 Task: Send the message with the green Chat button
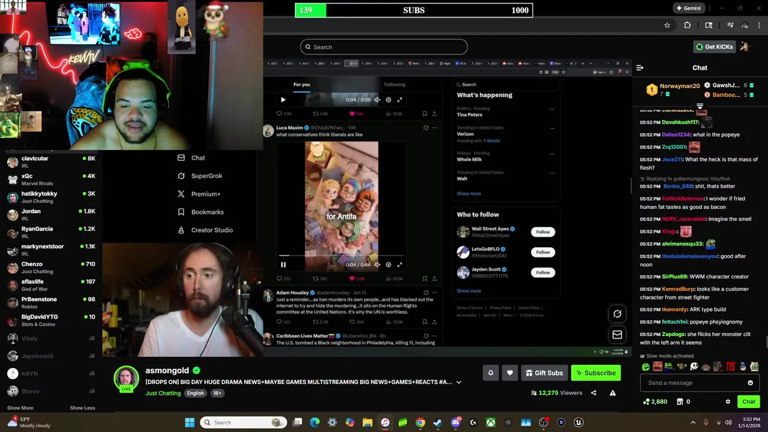pyautogui.click(x=749, y=402)
